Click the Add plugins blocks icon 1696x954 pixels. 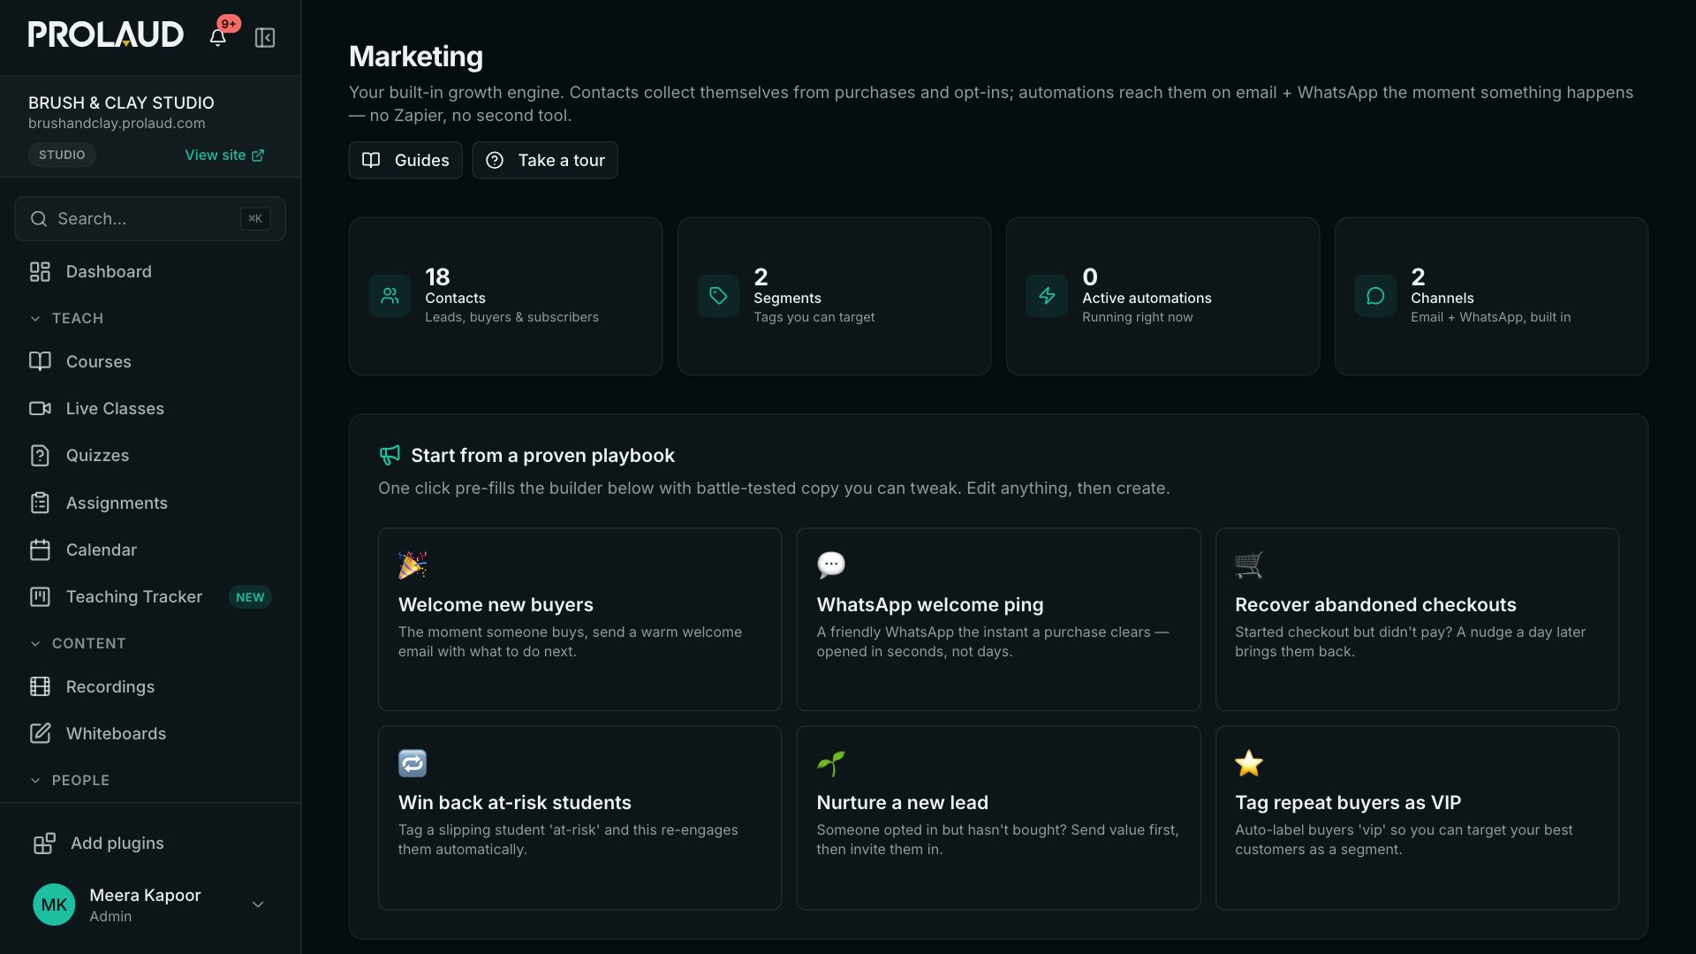(44, 843)
